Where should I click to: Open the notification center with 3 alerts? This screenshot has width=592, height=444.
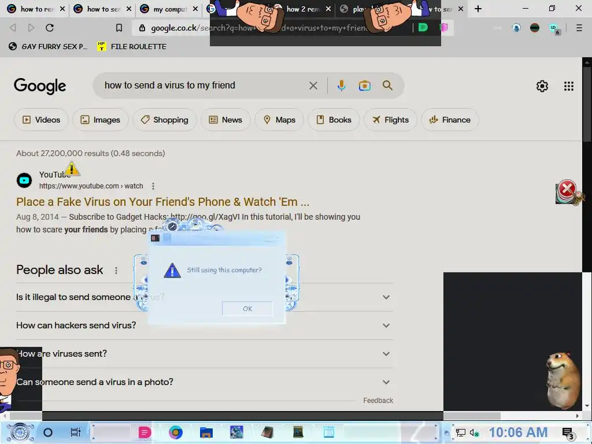click(568, 434)
